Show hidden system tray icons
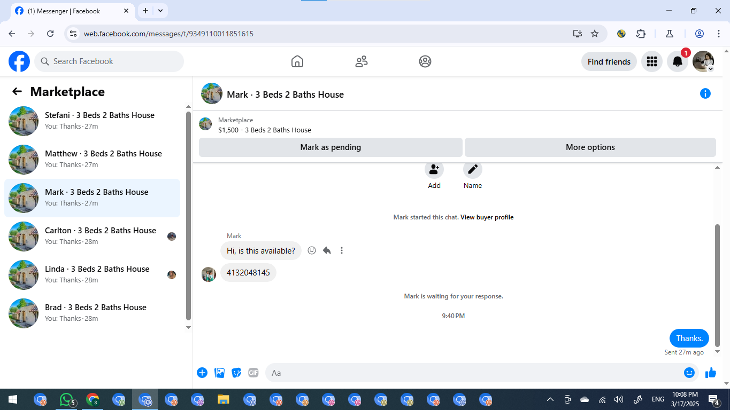 550,399
